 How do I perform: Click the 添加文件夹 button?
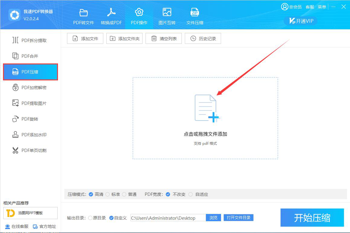[124, 38]
